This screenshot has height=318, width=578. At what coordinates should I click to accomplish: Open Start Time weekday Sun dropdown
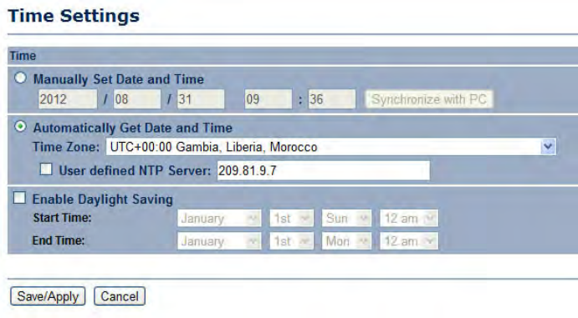(346, 219)
